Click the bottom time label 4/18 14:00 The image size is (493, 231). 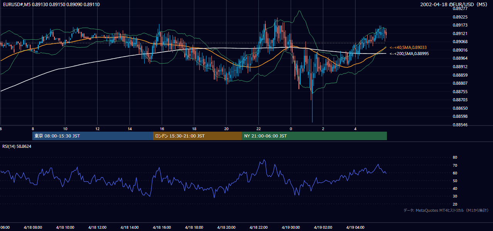[x=130, y=227]
